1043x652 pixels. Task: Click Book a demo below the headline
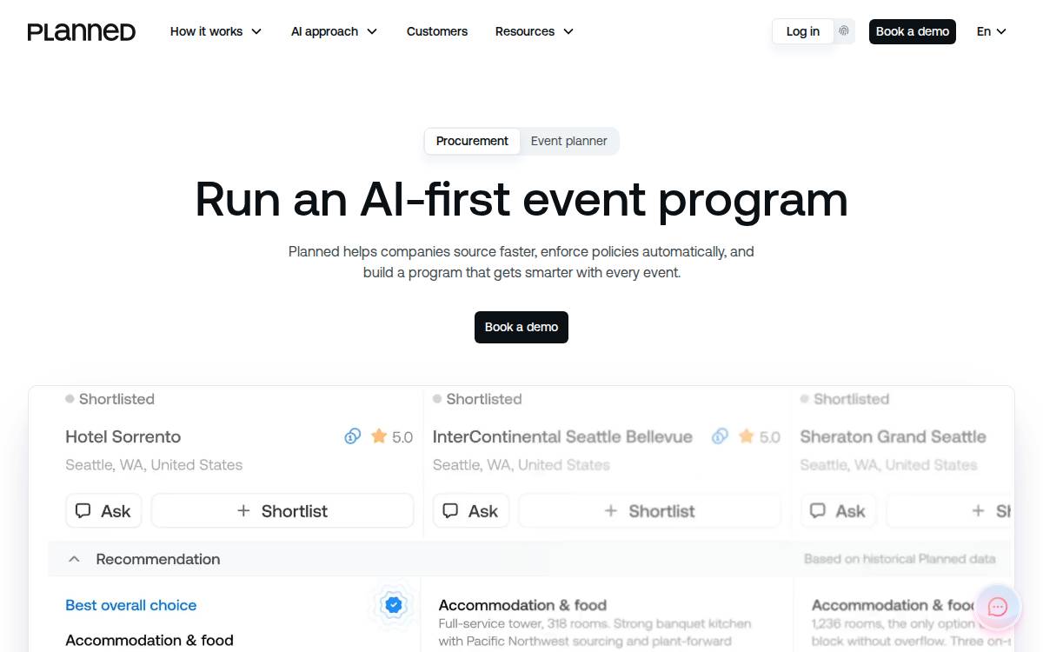coord(521,327)
